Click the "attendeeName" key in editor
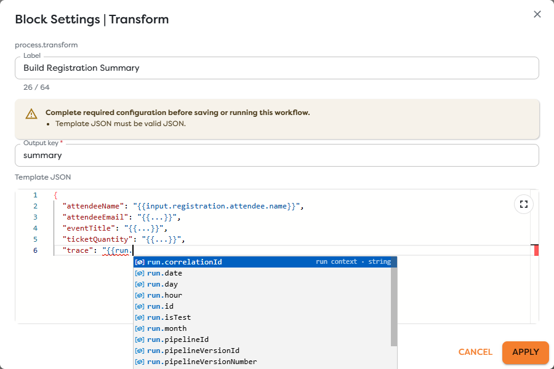 pos(94,206)
